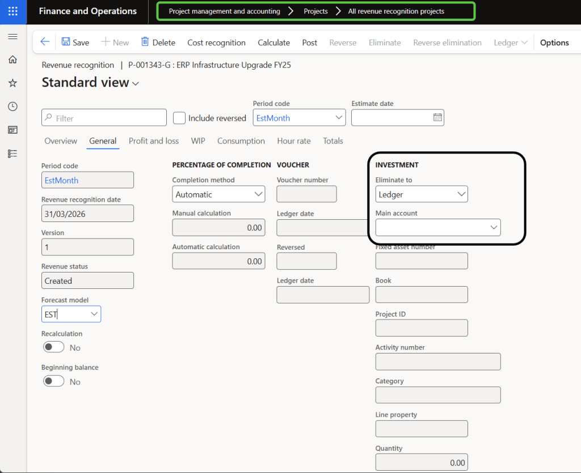581x473 pixels.
Task: Open the app launcher waffle icon
Action: click(x=12, y=11)
